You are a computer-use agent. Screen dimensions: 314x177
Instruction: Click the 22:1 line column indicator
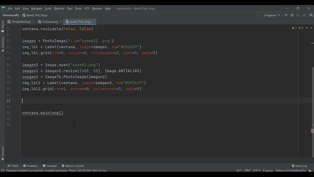239,171
